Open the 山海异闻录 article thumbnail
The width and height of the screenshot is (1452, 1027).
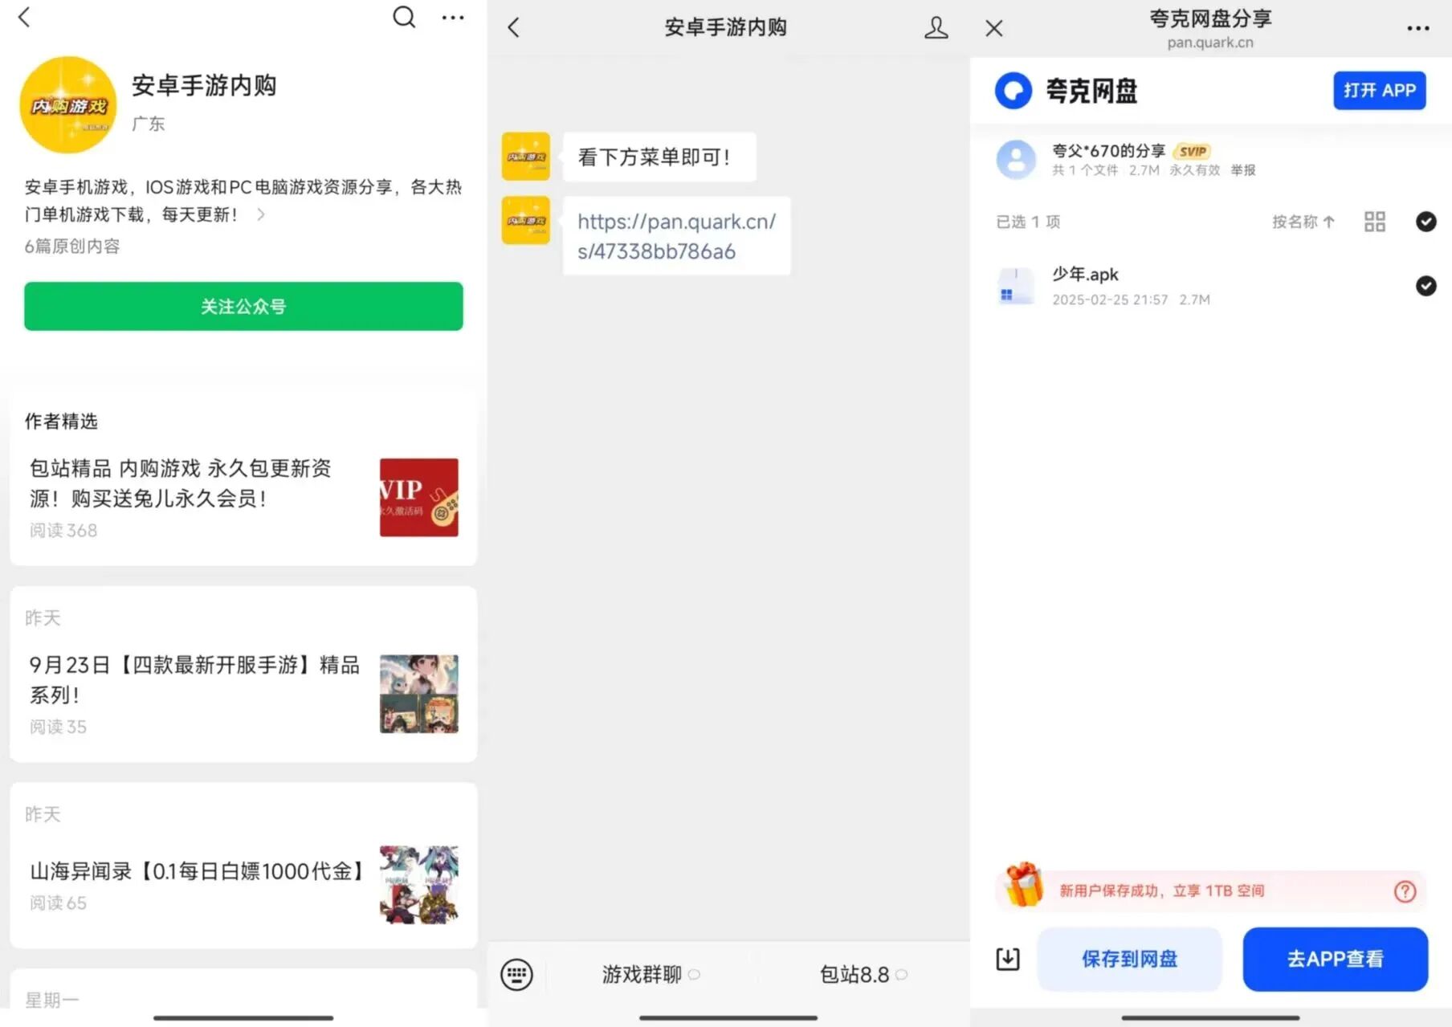click(x=419, y=884)
